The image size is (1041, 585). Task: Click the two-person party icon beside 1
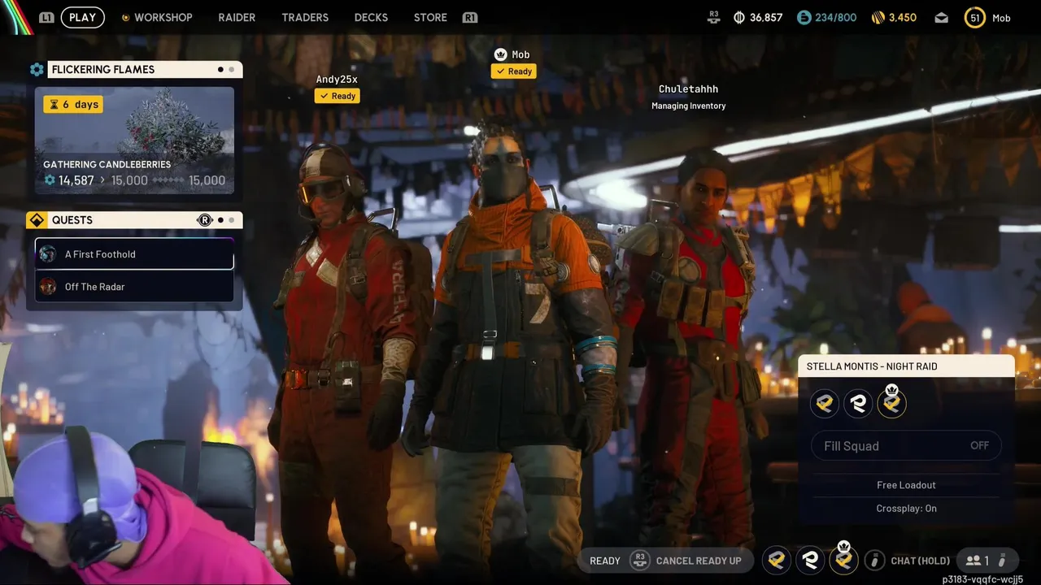click(973, 561)
